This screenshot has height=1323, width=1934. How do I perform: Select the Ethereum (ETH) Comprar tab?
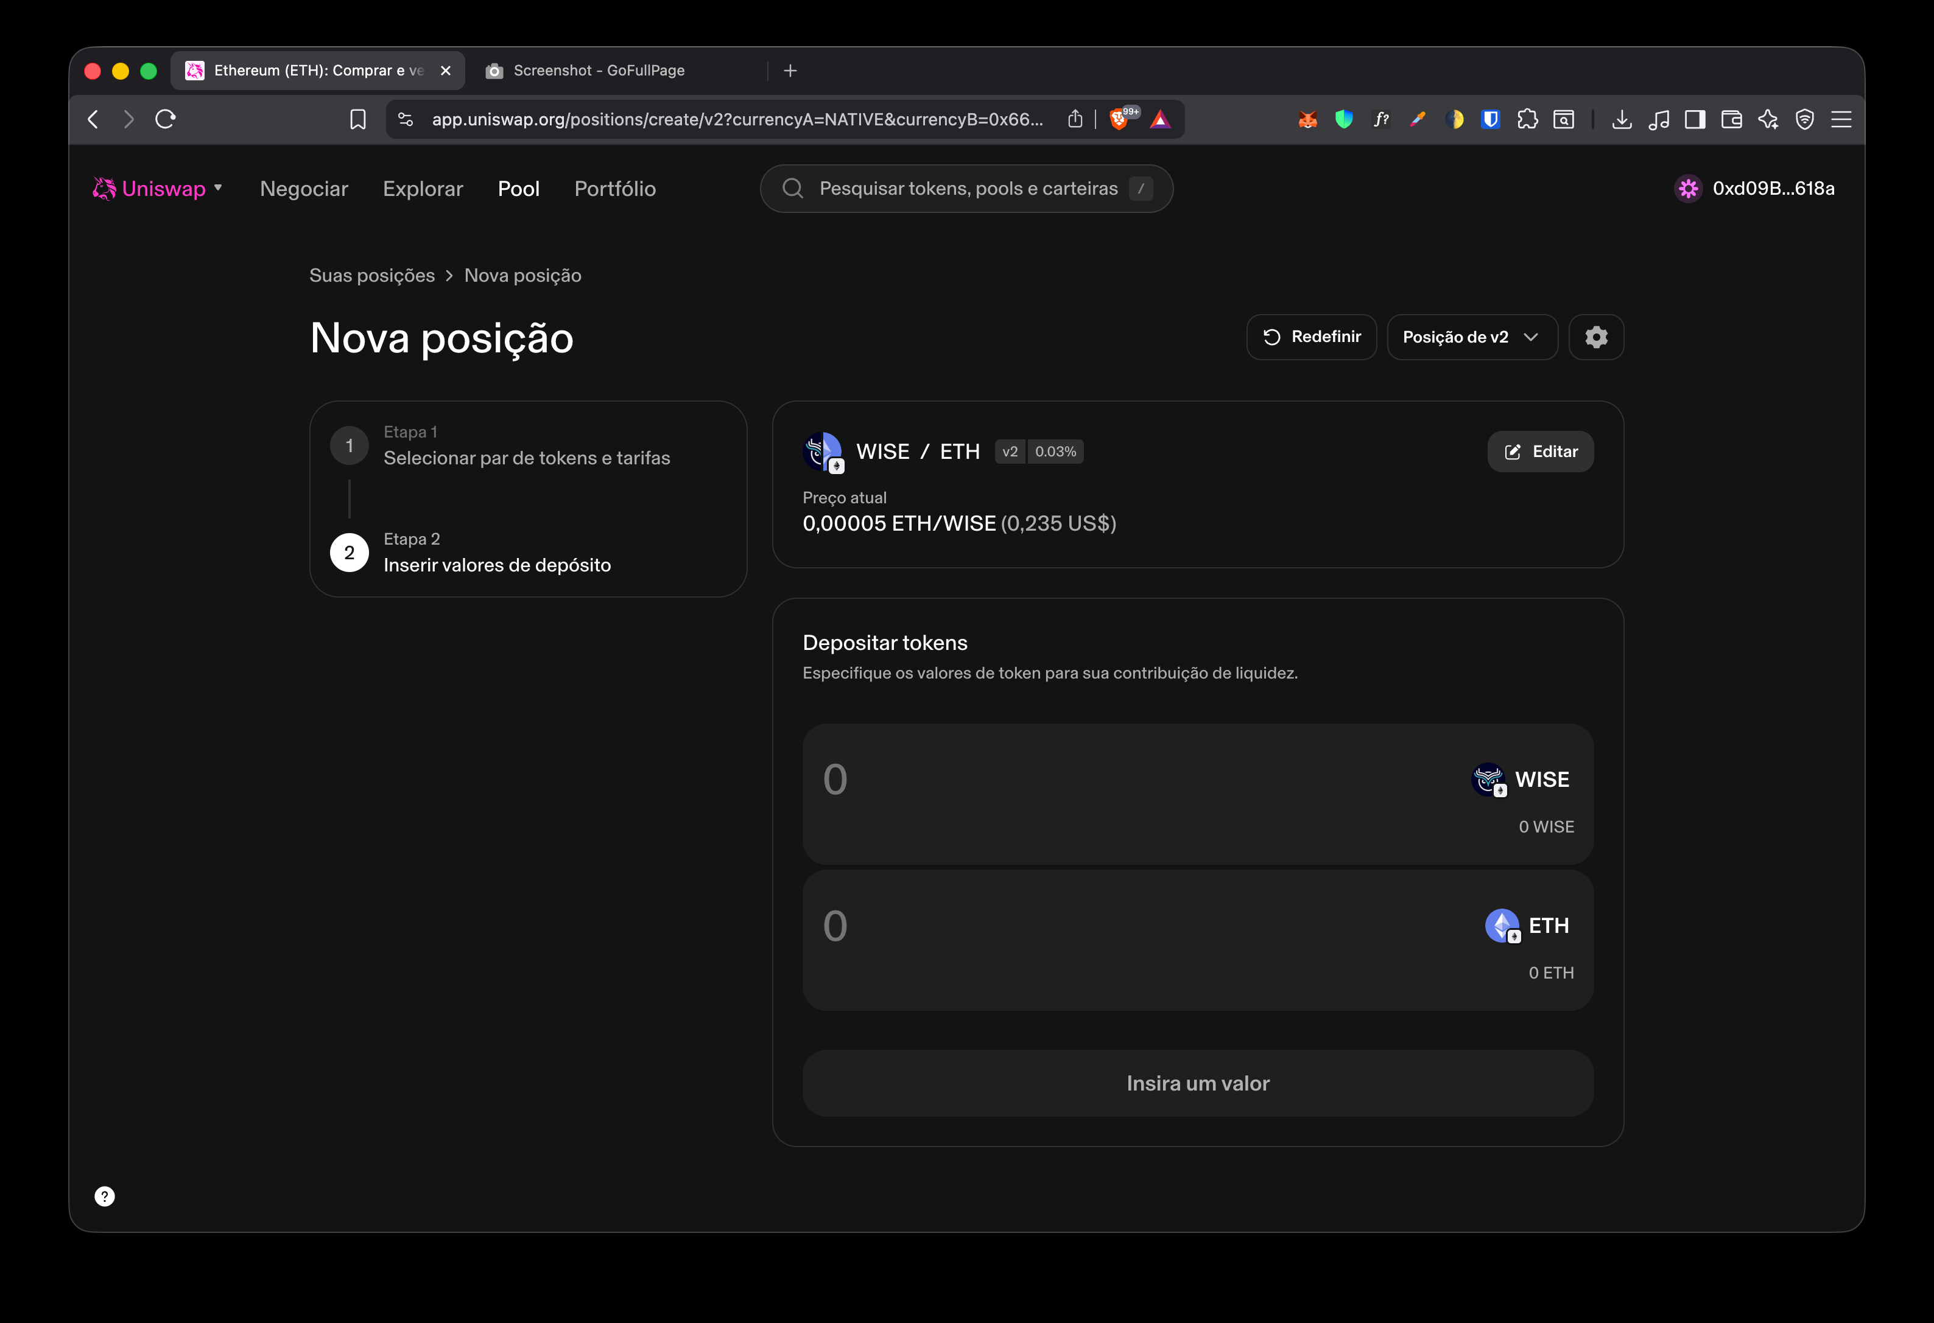click(318, 71)
